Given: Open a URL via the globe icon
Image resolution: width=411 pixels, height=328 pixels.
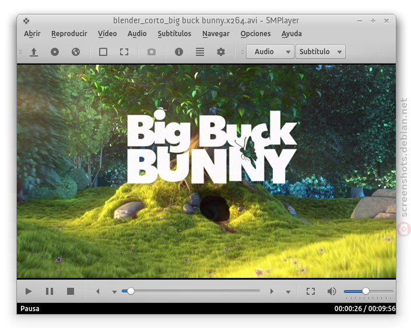Looking at the screenshot, I should pyautogui.click(x=76, y=52).
